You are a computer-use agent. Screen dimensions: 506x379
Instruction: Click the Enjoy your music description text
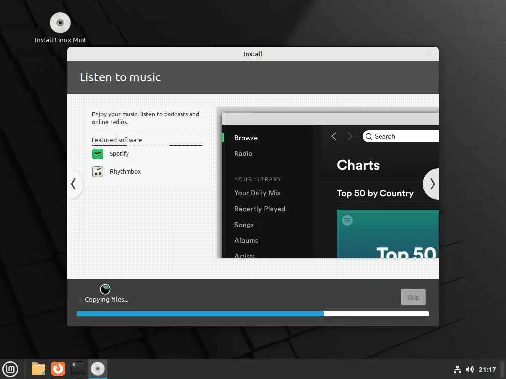145,118
